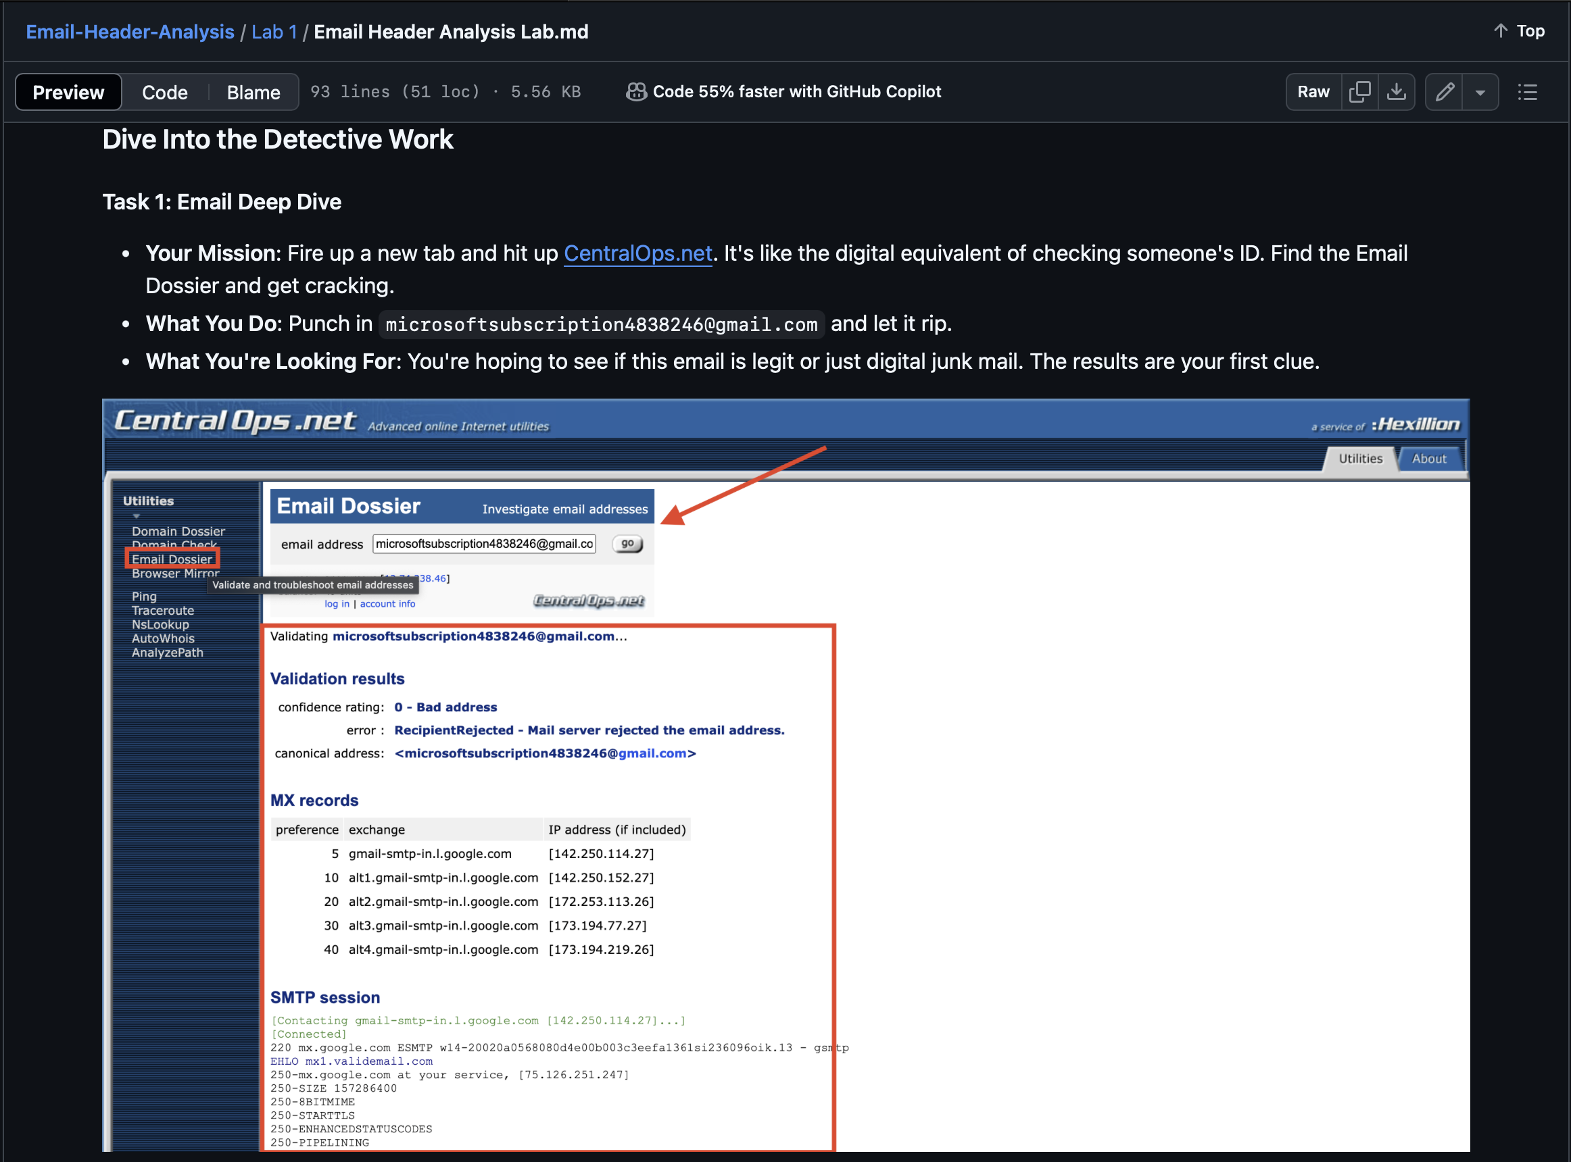Click inside the email address input field
The width and height of the screenshot is (1571, 1162).
[x=484, y=544]
